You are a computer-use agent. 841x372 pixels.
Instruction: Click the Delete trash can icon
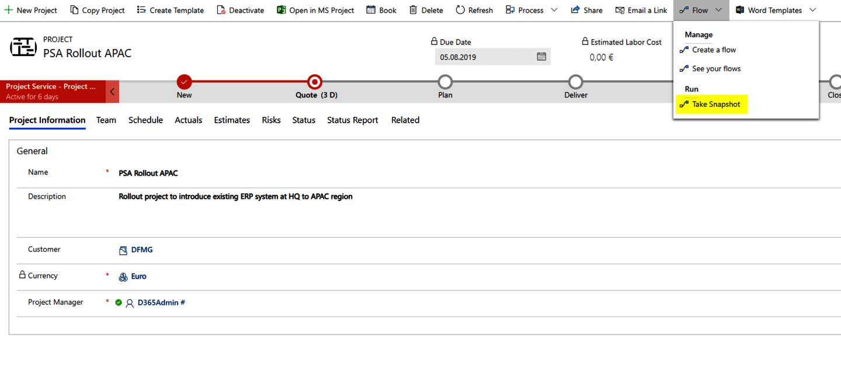click(413, 10)
